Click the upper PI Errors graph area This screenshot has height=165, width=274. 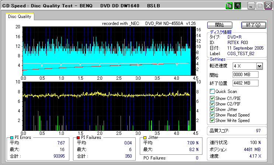(x=106, y=50)
